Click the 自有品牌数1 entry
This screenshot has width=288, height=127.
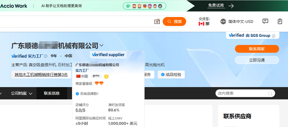click(x=87, y=94)
